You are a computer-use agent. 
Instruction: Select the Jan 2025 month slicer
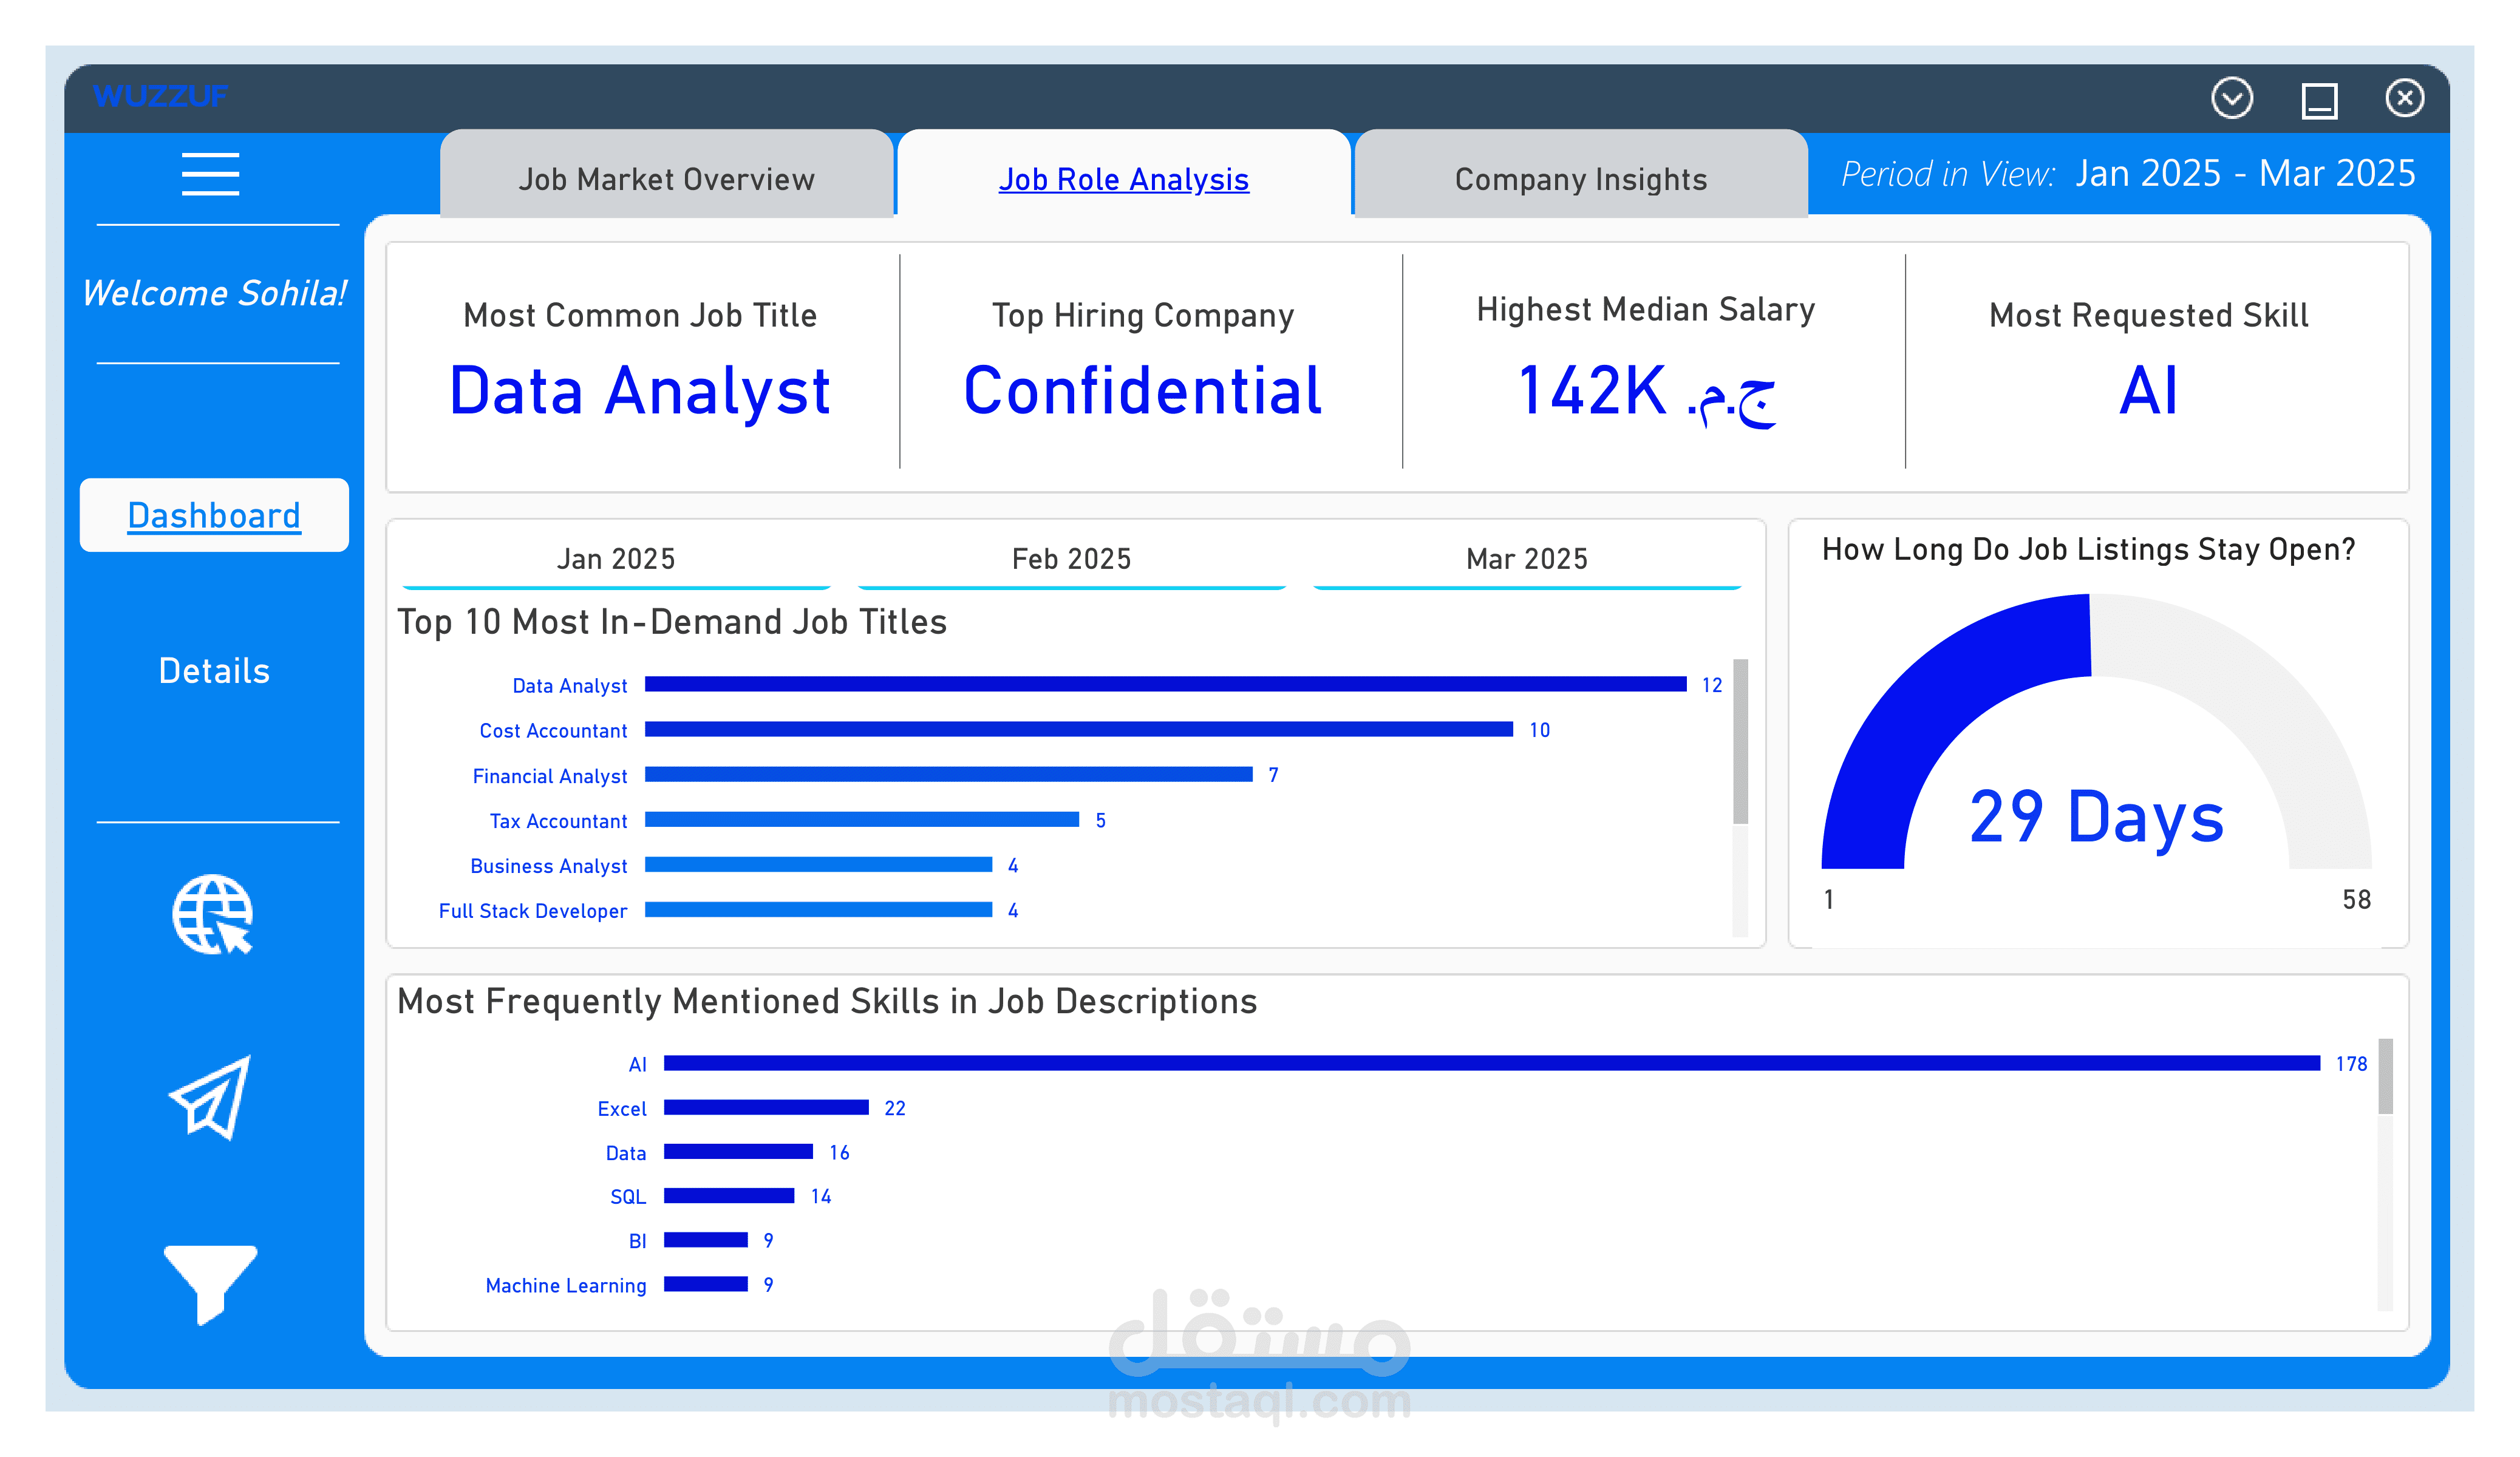coord(616,559)
